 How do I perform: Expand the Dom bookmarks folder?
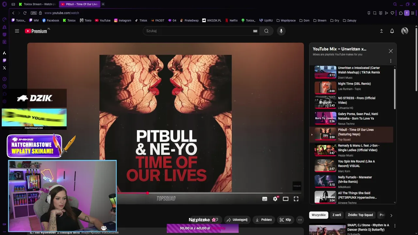coord(304,21)
